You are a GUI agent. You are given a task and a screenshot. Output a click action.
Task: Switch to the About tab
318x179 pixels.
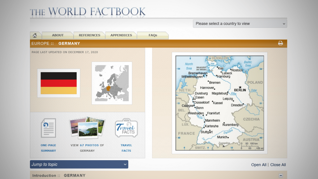point(58,35)
